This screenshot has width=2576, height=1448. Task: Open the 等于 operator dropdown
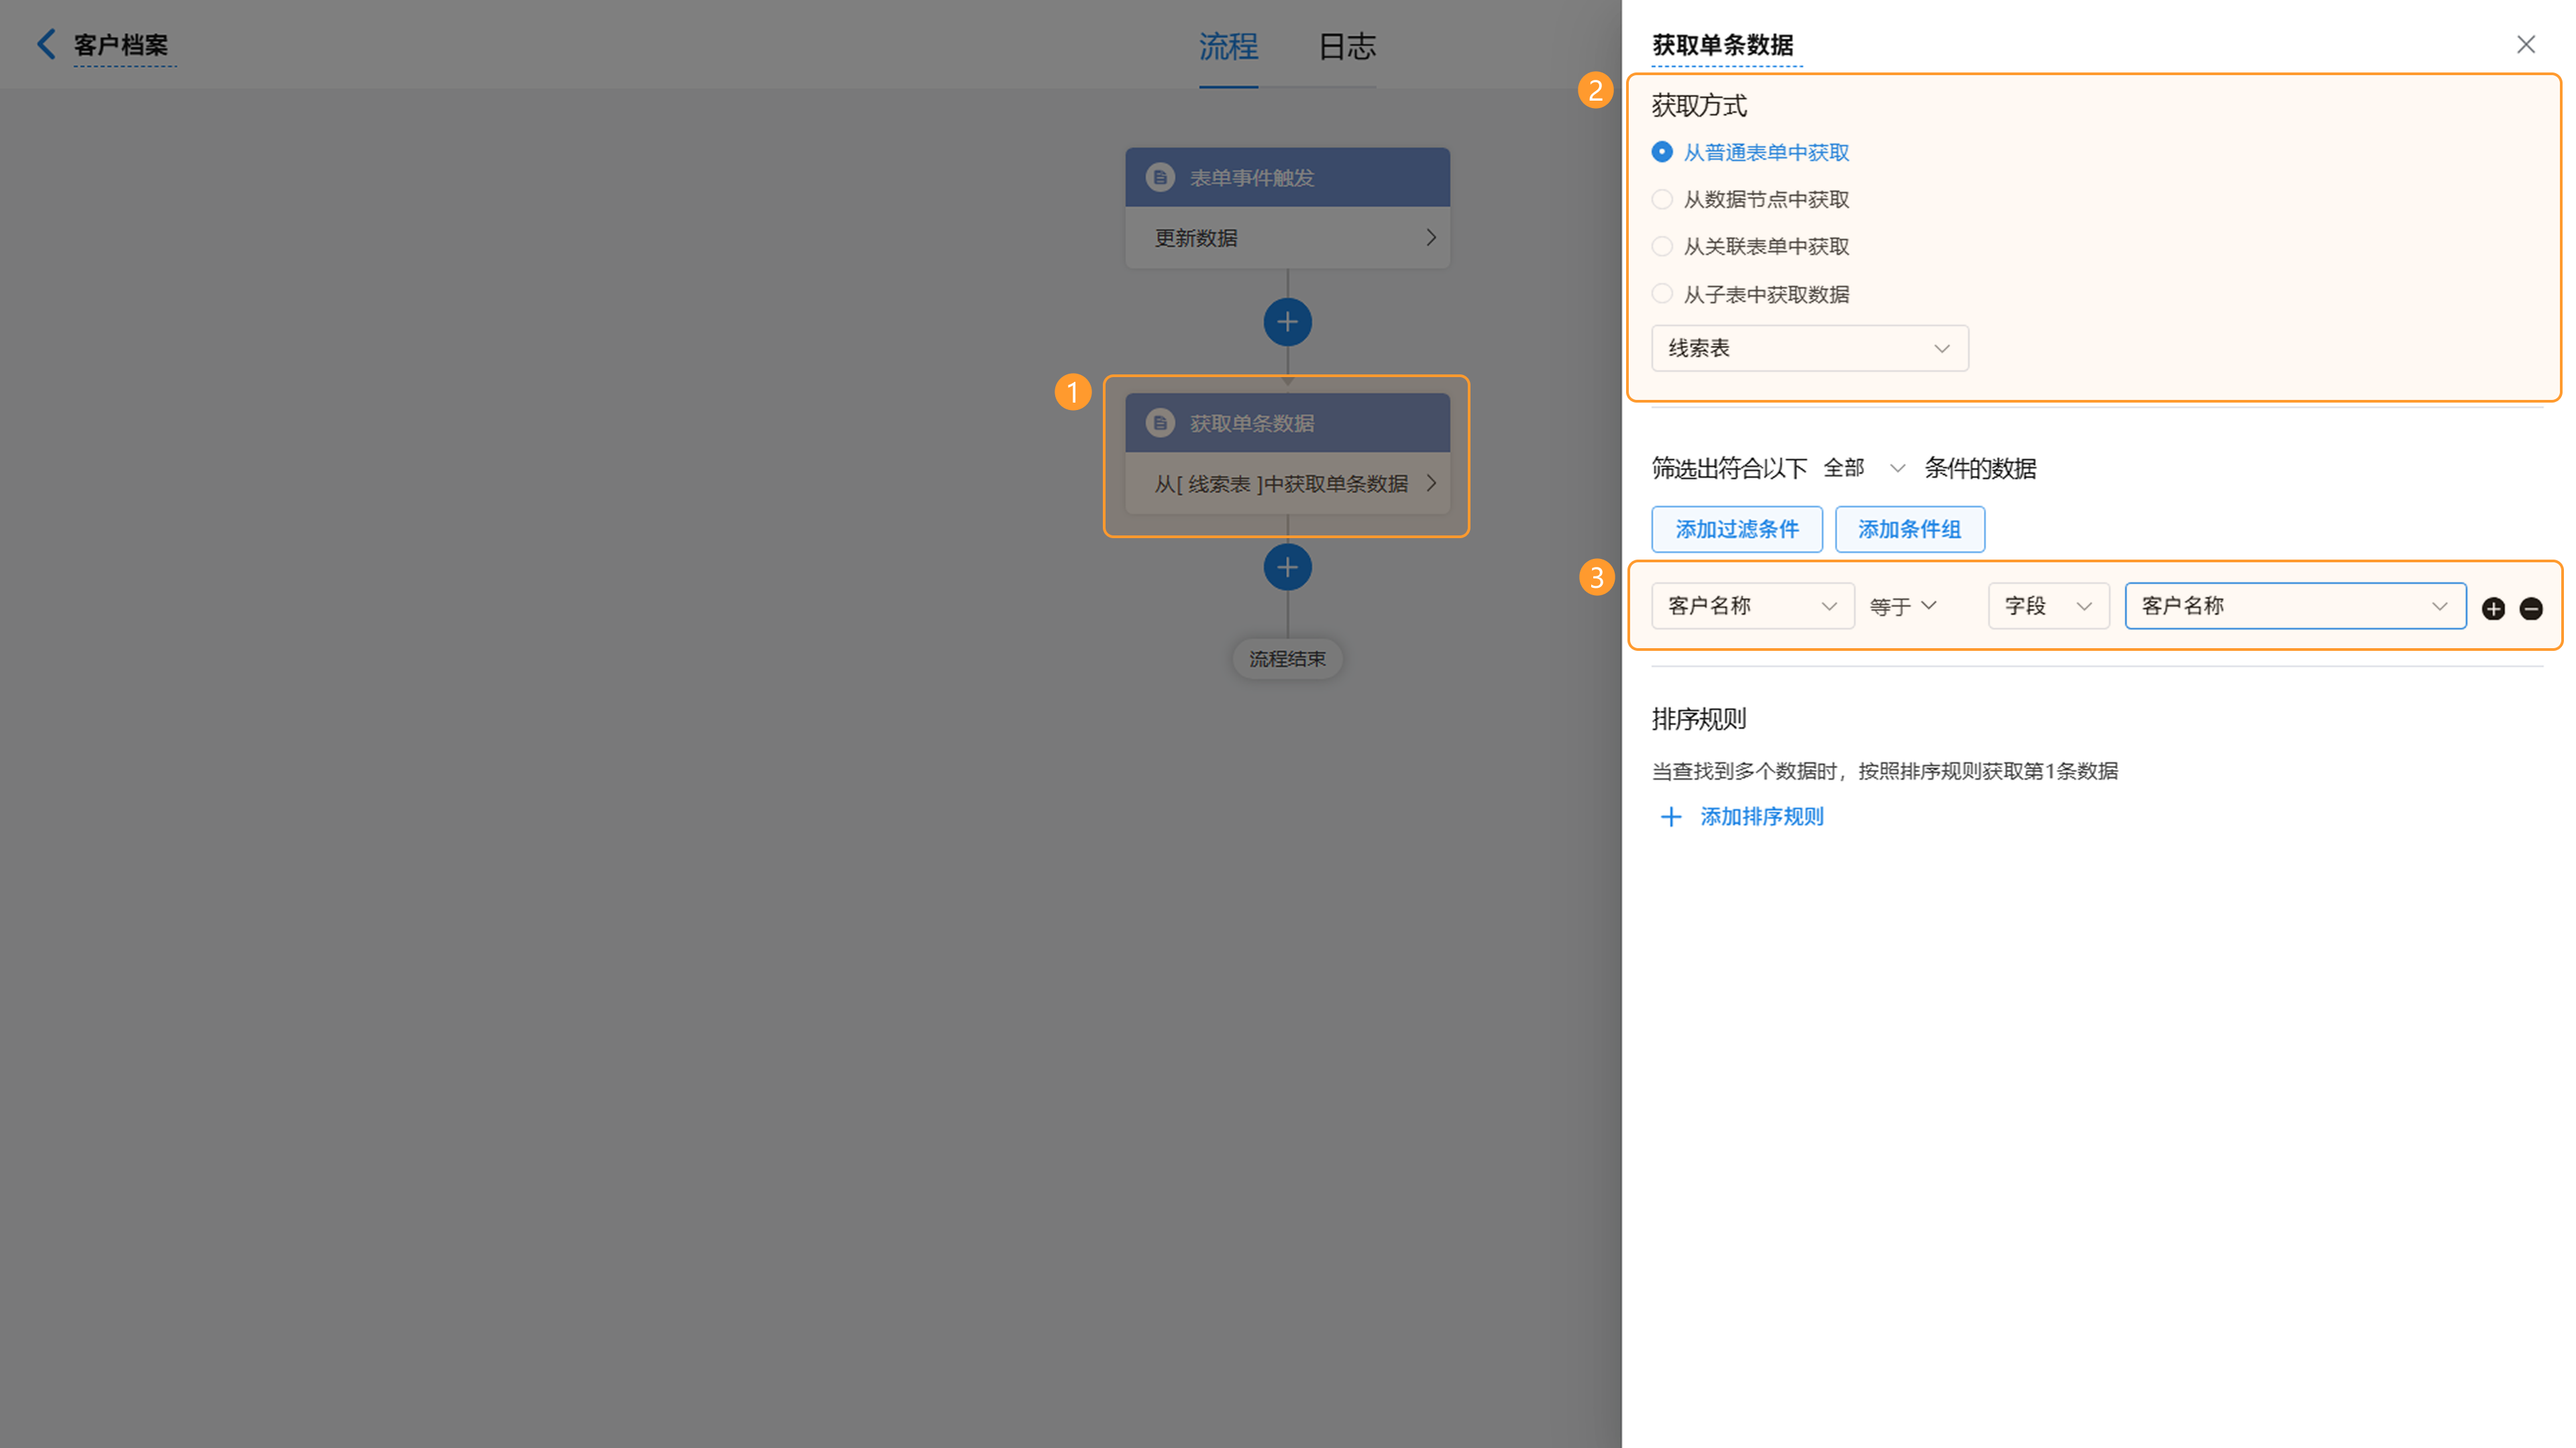pos(1904,606)
